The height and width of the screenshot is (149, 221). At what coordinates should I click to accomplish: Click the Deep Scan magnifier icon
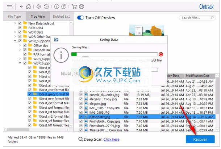(x=81, y=139)
